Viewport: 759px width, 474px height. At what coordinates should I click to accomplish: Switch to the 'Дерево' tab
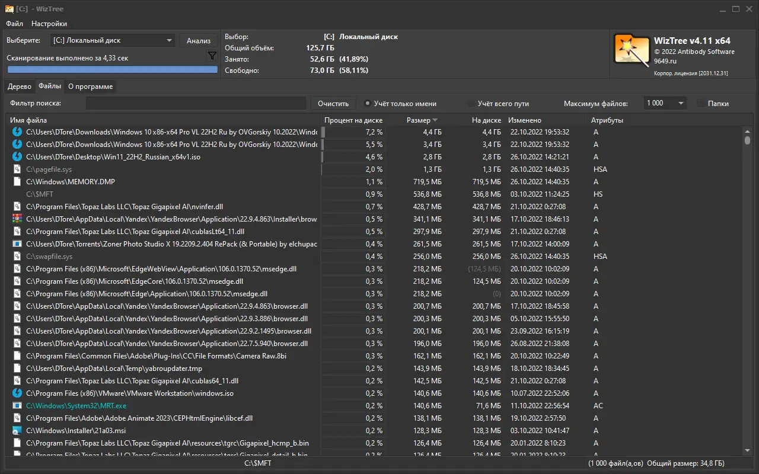click(20, 87)
